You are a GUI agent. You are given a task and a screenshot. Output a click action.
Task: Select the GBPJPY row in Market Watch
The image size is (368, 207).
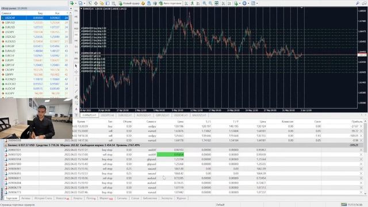tap(34, 74)
